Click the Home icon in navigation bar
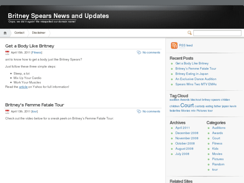 click(x=5, y=33)
